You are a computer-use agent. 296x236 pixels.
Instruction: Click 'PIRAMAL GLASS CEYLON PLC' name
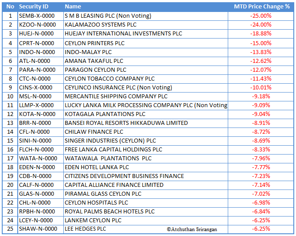pos(103,194)
